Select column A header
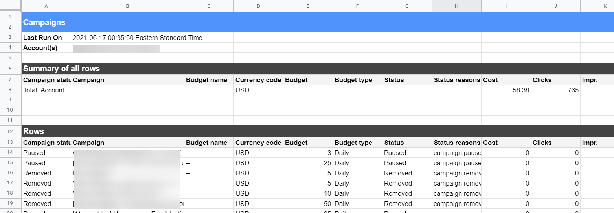The height and width of the screenshot is (213, 614). click(x=46, y=6)
